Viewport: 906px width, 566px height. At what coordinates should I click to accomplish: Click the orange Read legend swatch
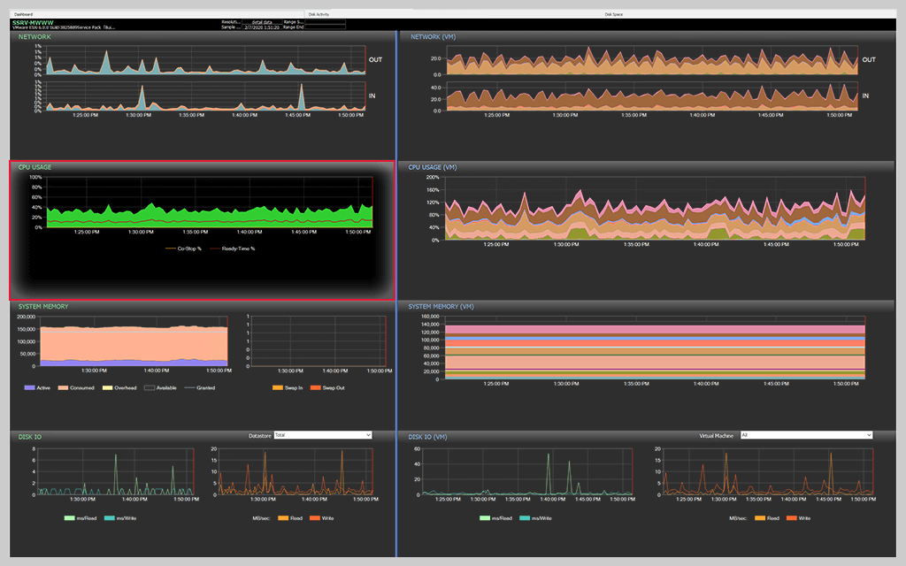[x=285, y=518]
